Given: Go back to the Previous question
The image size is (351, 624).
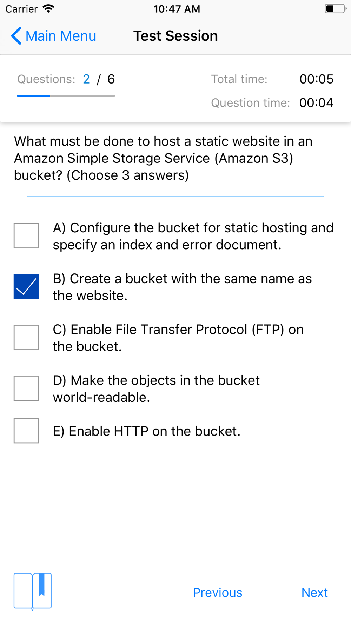Looking at the screenshot, I should pos(218,592).
